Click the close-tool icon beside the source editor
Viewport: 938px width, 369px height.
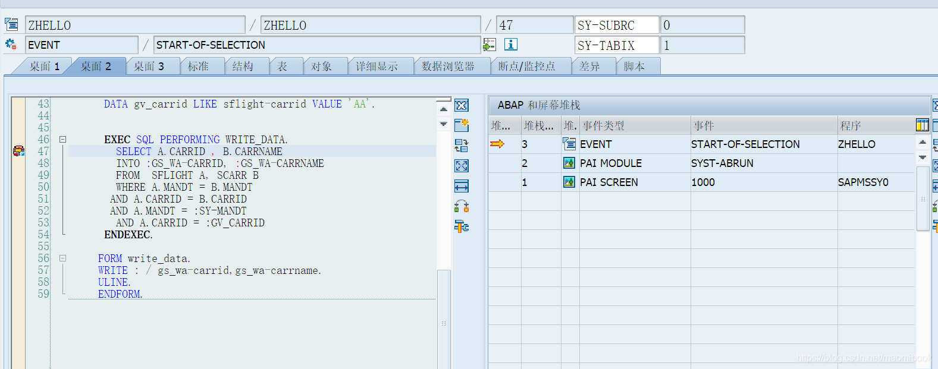coord(462,105)
